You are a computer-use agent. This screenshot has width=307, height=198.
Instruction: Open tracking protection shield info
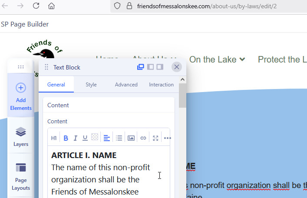(x=117, y=6)
